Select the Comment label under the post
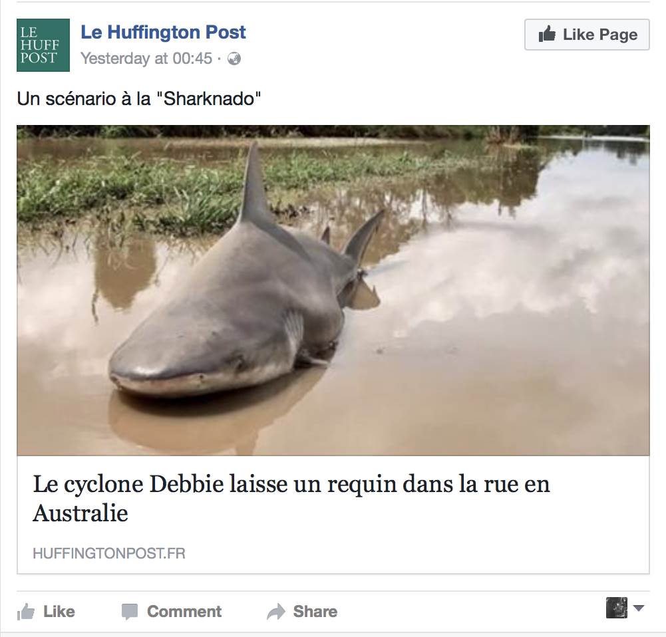 tap(184, 612)
